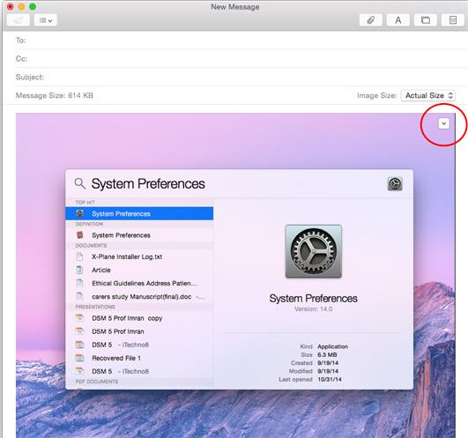Screen dimensions: 468x438
Task: Minimize the New Message window with the yellow button
Action: [21, 6]
